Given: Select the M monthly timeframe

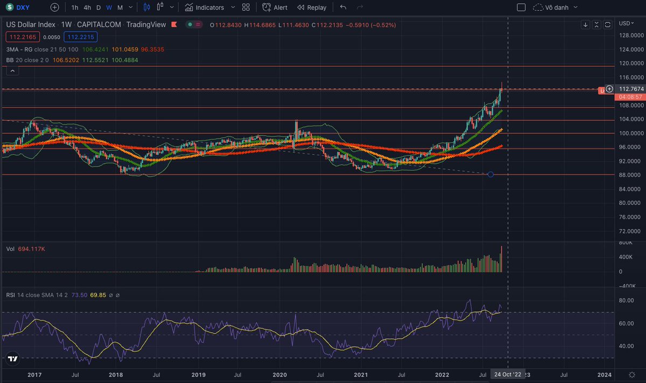Looking at the screenshot, I should (x=120, y=8).
